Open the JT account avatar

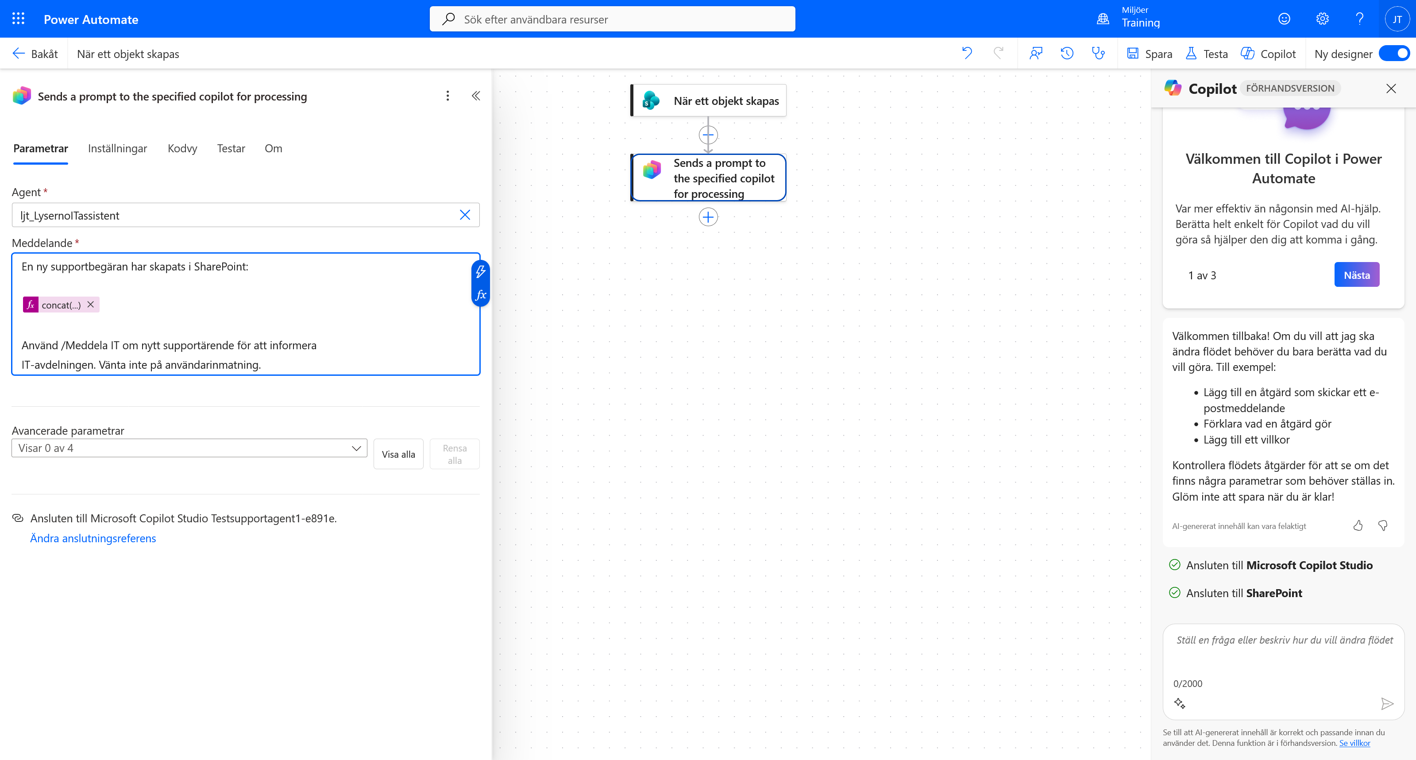pos(1397,19)
